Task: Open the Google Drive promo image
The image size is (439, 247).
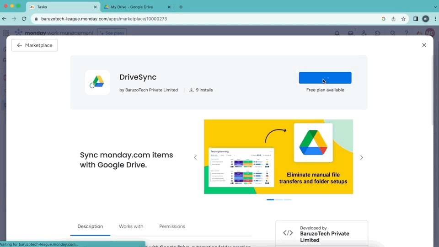Action: [x=278, y=156]
